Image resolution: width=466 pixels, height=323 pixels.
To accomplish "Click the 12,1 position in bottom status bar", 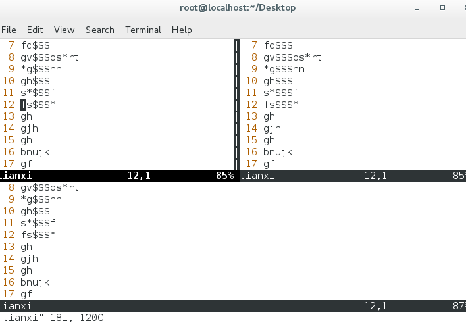I will tap(376, 306).
